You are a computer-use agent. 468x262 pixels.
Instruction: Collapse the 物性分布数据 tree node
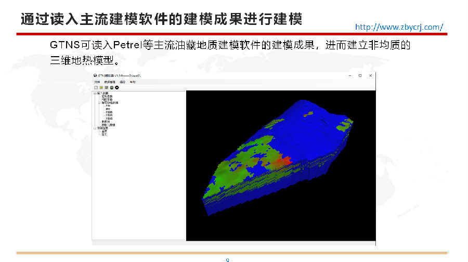[99, 103]
